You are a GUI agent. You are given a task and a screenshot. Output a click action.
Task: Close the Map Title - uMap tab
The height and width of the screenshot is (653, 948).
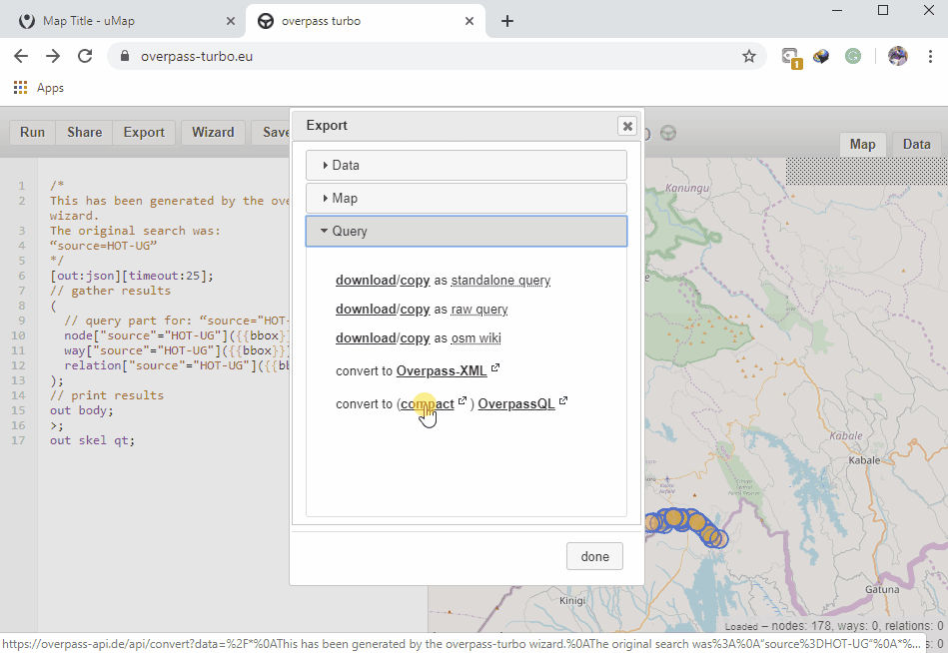[x=231, y=21]
